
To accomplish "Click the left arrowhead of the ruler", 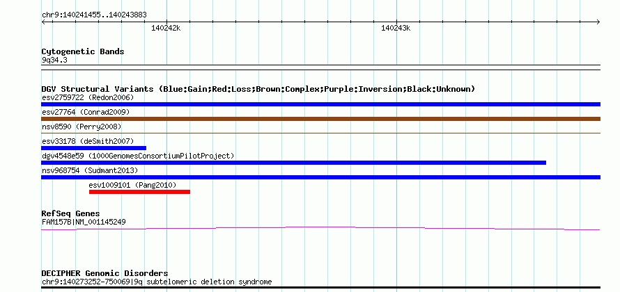I will 43,22.
